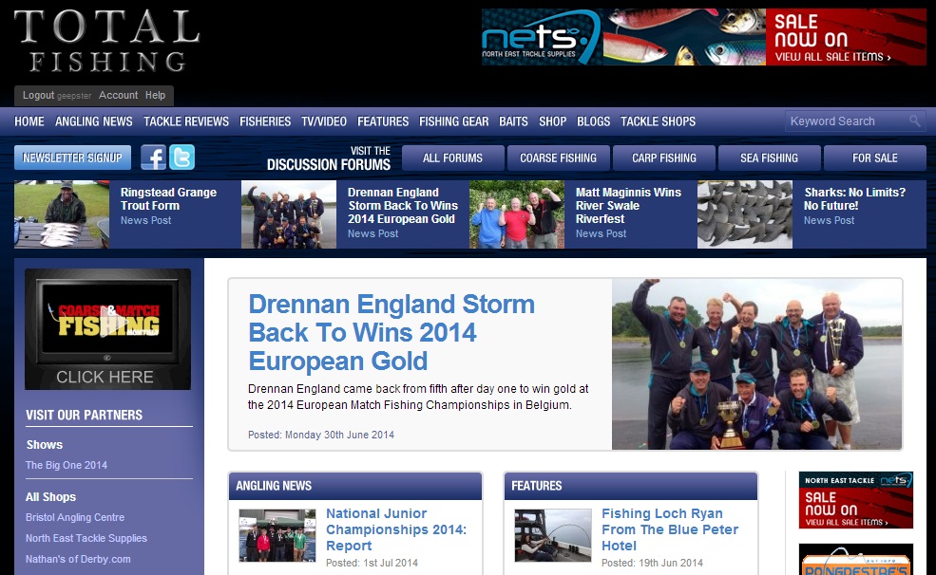This screenshot has height=575, width=936.
Task: Open the Angling News menu
Action: (93, 121)
